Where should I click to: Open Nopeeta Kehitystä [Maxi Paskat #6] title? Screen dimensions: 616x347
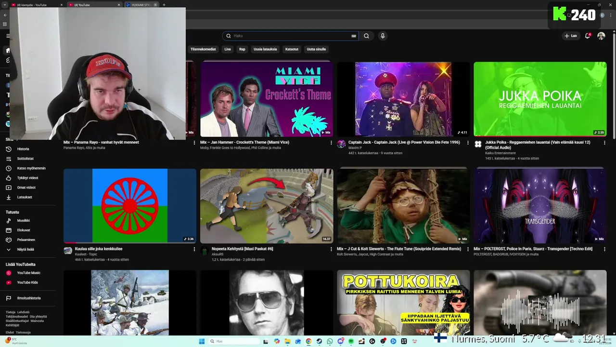coord(243,249)
